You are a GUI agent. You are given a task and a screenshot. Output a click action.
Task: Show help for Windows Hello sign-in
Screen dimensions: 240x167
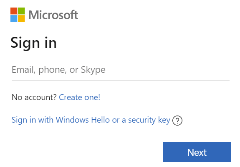coord(177,121)
